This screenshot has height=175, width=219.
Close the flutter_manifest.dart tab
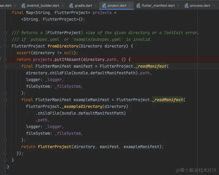pos(178,5)
